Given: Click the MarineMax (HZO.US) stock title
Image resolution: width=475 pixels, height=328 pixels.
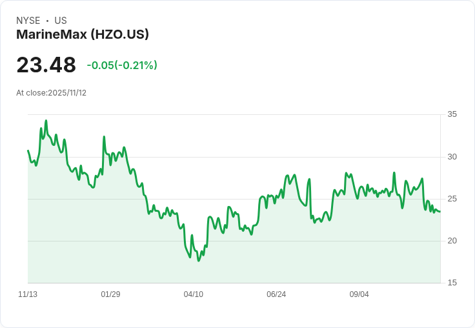Looking at the screenshot, I should point(83,34).
